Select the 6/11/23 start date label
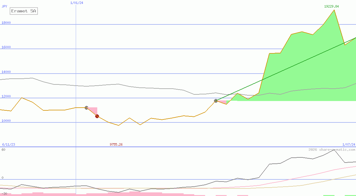 (x=8, y=144)
